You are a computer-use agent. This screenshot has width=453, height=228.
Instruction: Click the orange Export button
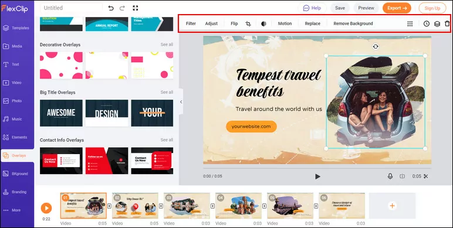tap(397, 8)
